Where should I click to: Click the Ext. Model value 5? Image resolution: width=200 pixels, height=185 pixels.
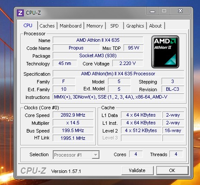coord(119,89)
